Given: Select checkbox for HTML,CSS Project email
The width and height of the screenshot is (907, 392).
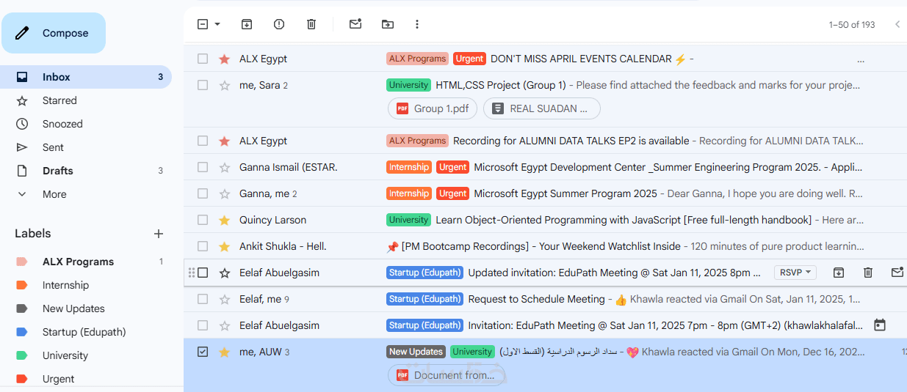Looking at the screenshot, I should pos(203,85).
